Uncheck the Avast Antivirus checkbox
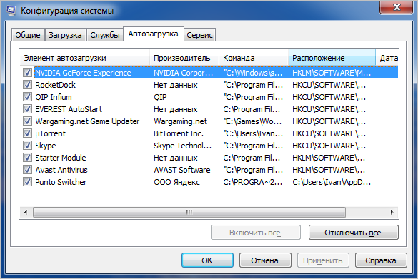The height and width of the screenshot is (279, 418). tap(27, 170)
